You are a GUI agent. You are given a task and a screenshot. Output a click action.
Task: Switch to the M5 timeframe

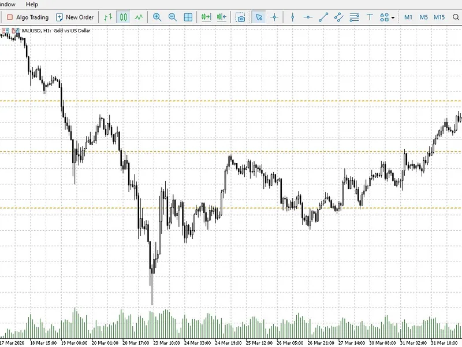point(423,17)
